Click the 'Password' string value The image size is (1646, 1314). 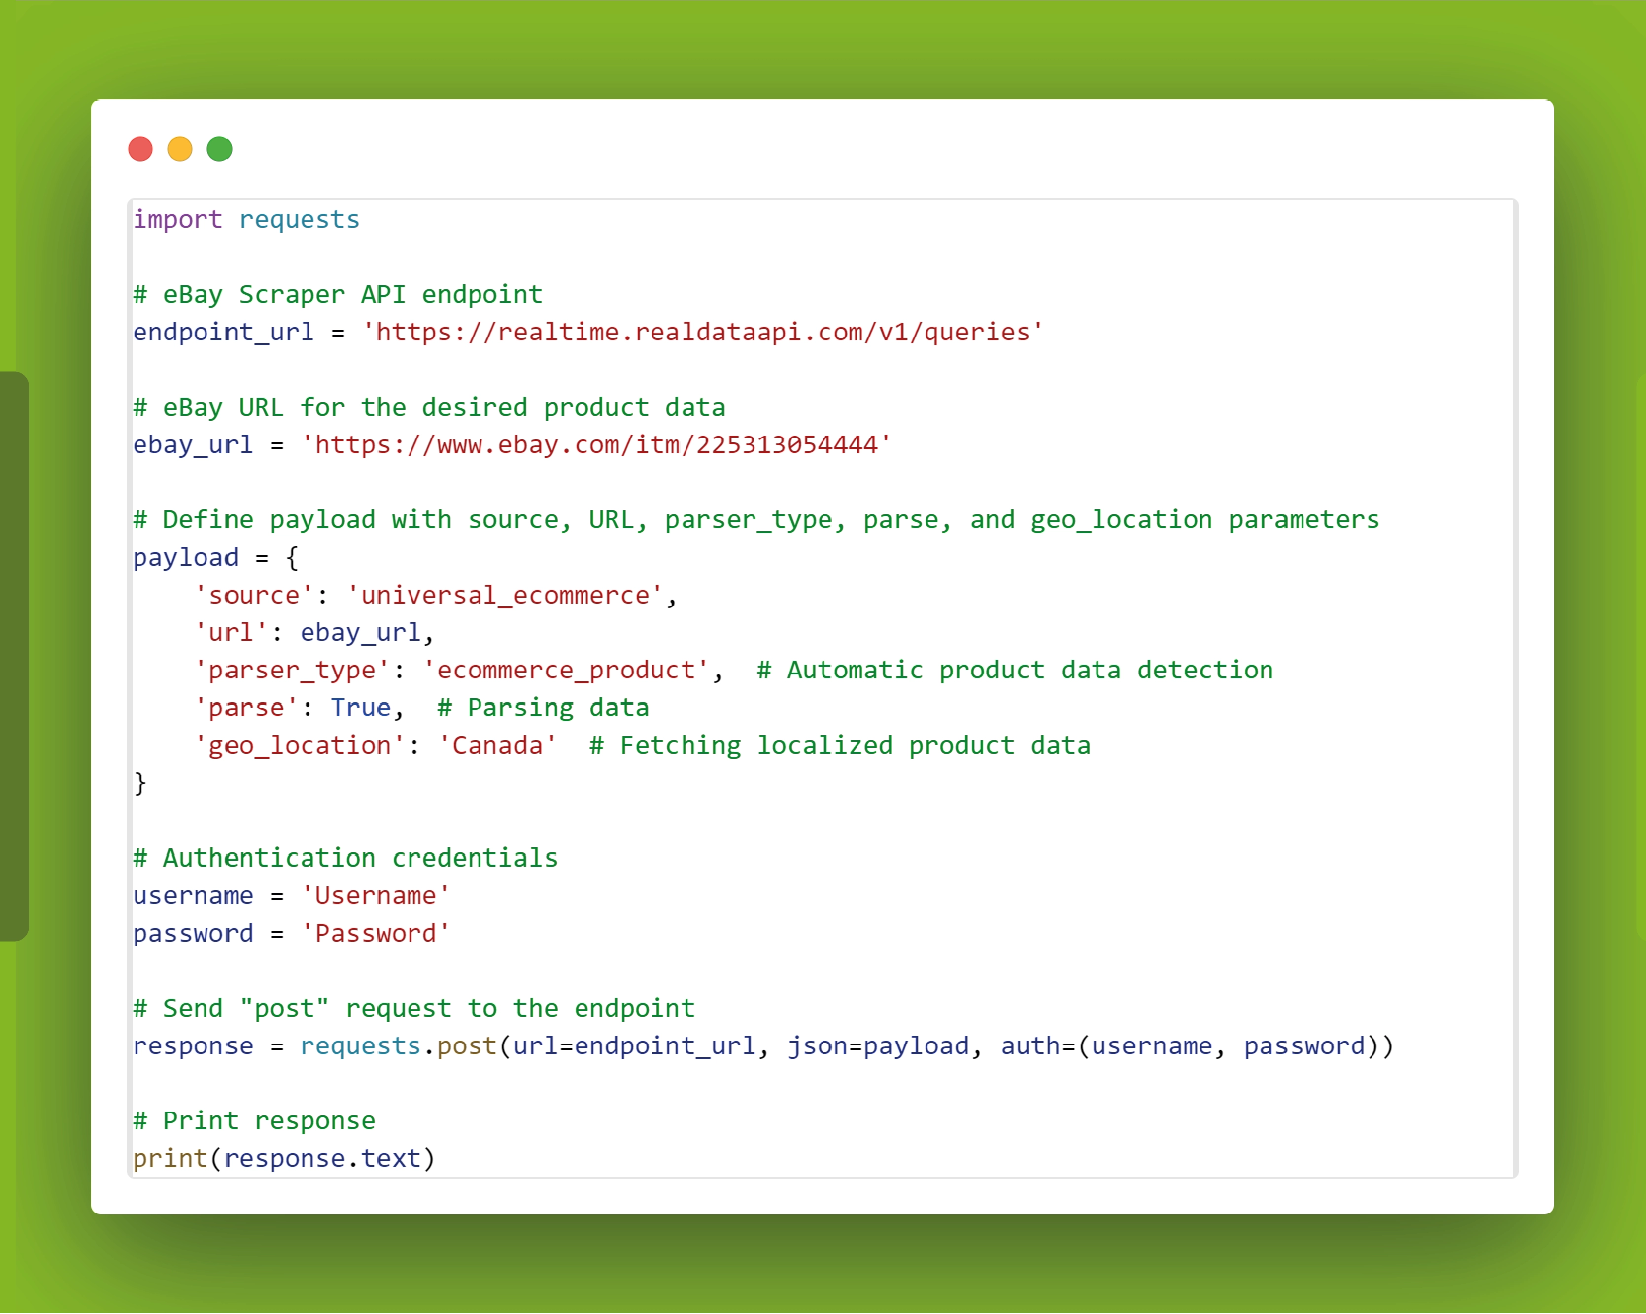click(x=375, y=933)
